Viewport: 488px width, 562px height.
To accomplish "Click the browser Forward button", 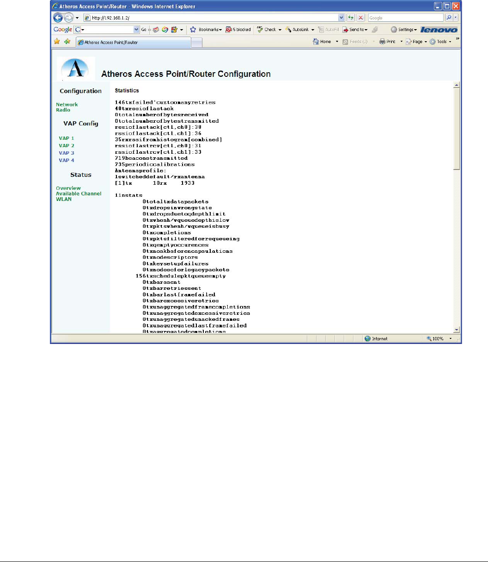I will [68, 18].
